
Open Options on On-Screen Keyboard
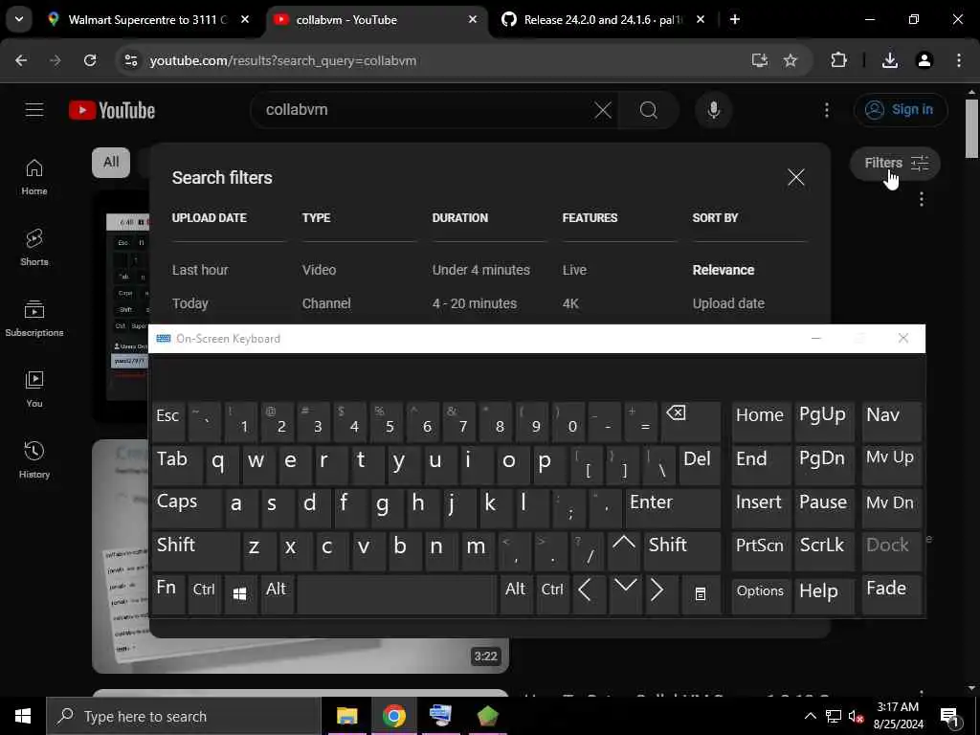(x=760, y=593)
